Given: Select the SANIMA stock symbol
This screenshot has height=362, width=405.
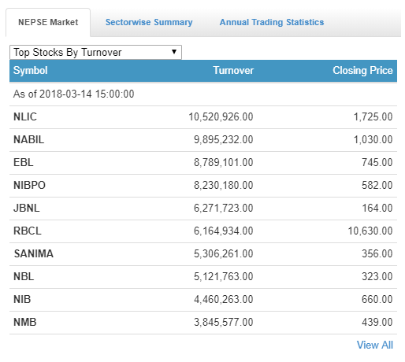Looking at the screenshot, I should pos(34,253).
